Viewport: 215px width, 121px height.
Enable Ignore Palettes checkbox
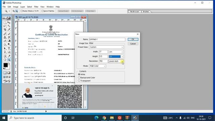[x=43, y=11]
